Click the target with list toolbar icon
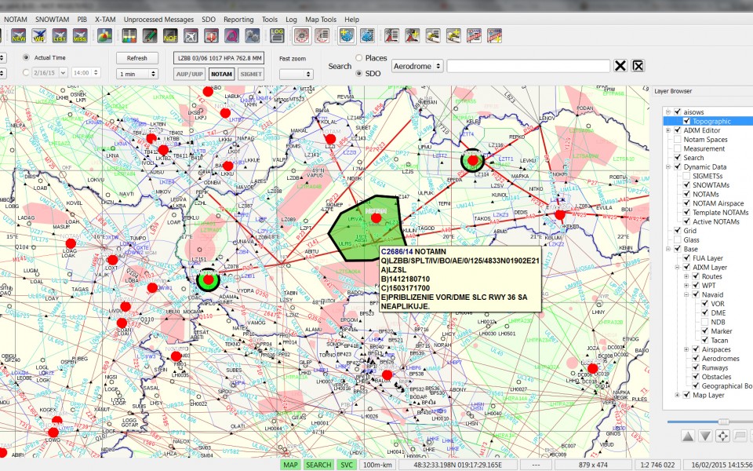The image size is (753, 471). pyautogui.click(x=322, y=35)
